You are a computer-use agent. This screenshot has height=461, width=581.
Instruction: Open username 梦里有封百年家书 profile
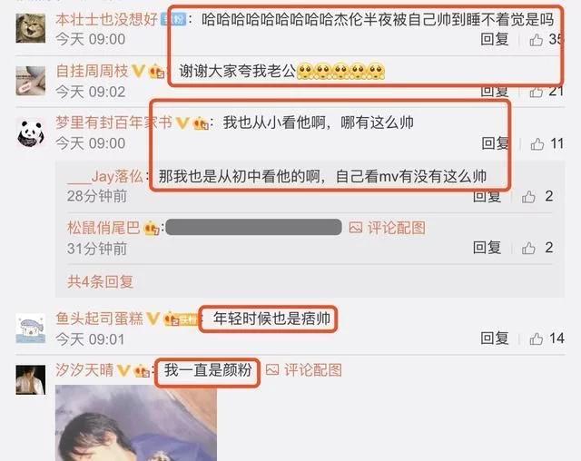pyautogui.click(x=113, y=123)
